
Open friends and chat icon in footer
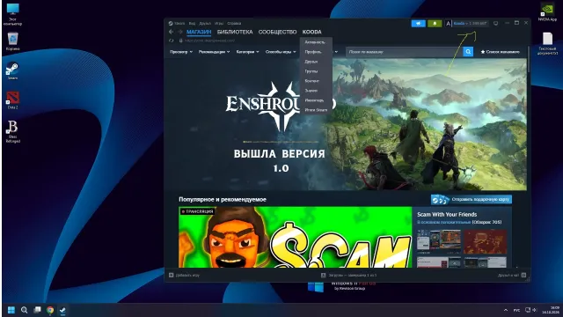[x=523, y=276]
